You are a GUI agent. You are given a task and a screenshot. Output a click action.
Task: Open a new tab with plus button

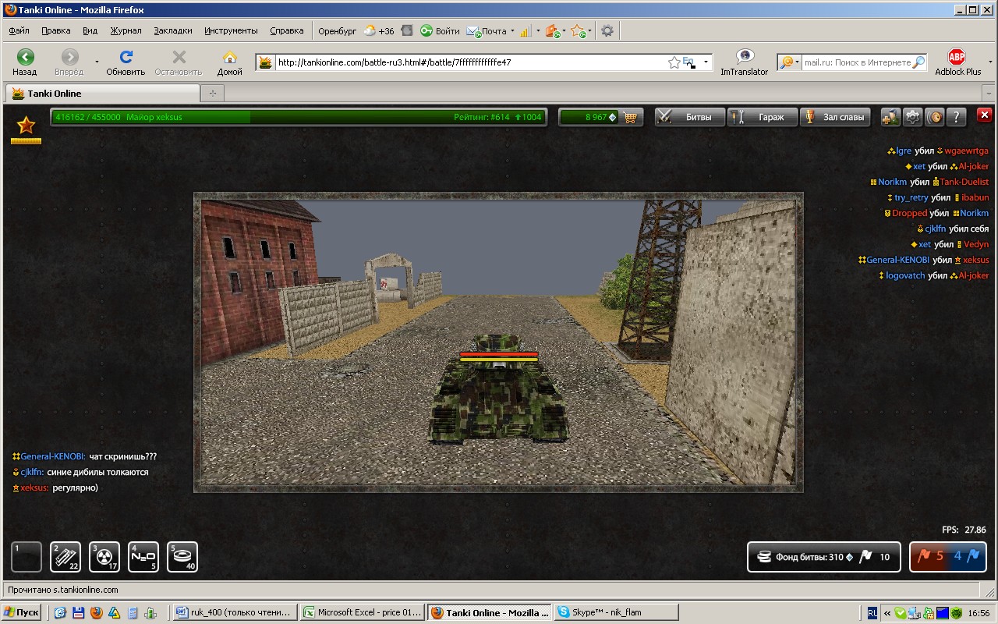click(212, 93)
